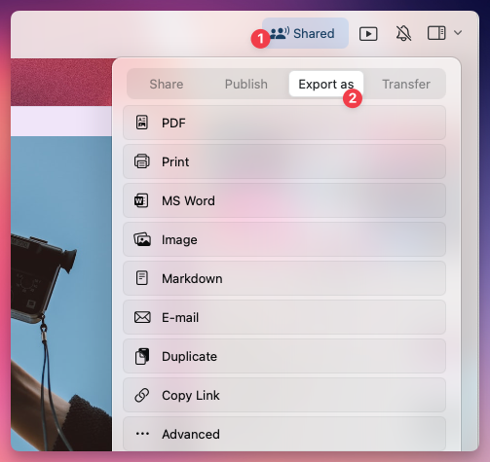Viewport: 490px width, 462px height.
Task: Expand the Advanced options row
Action: click(x=284, y=434)
